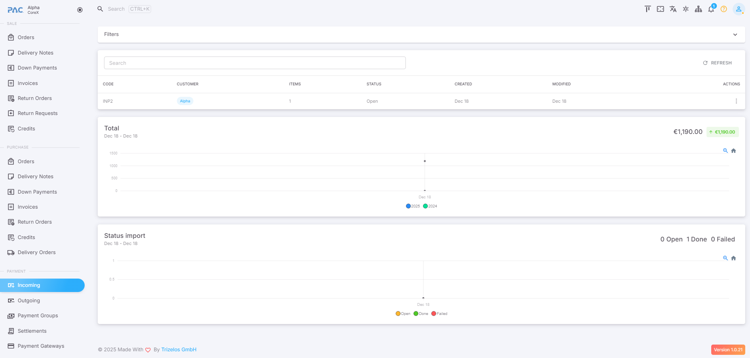Image resolution: width=750 pixels, height=358 pixels.
Task: Open the user profile avatar
Action: (738, 9)
